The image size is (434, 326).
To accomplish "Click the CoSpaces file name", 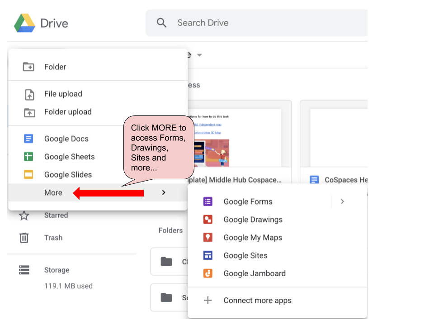I will click(x=346, y=180).
